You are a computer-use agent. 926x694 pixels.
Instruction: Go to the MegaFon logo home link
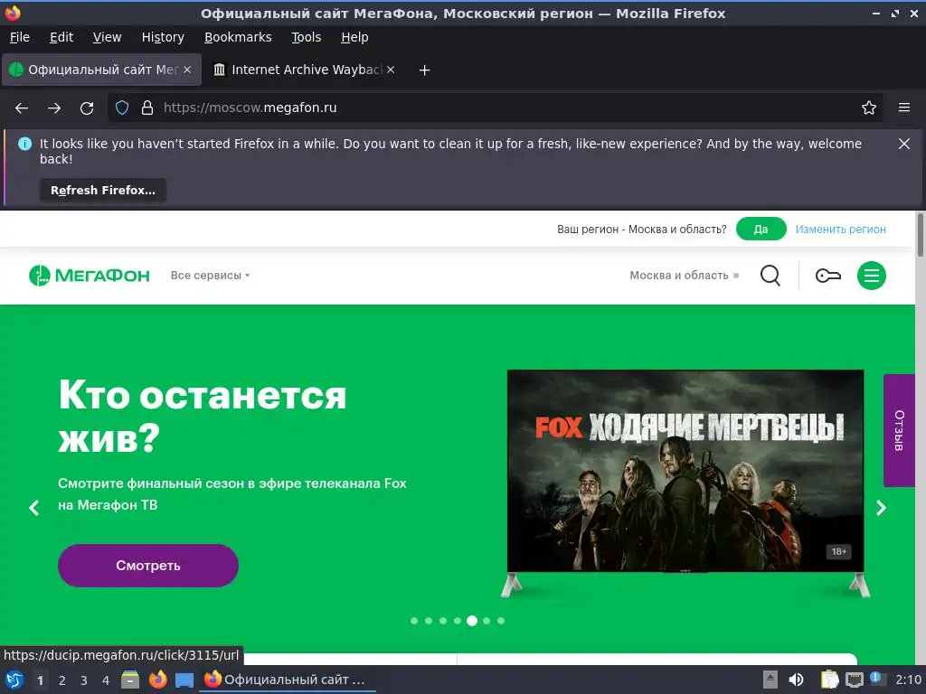(90, 276)
